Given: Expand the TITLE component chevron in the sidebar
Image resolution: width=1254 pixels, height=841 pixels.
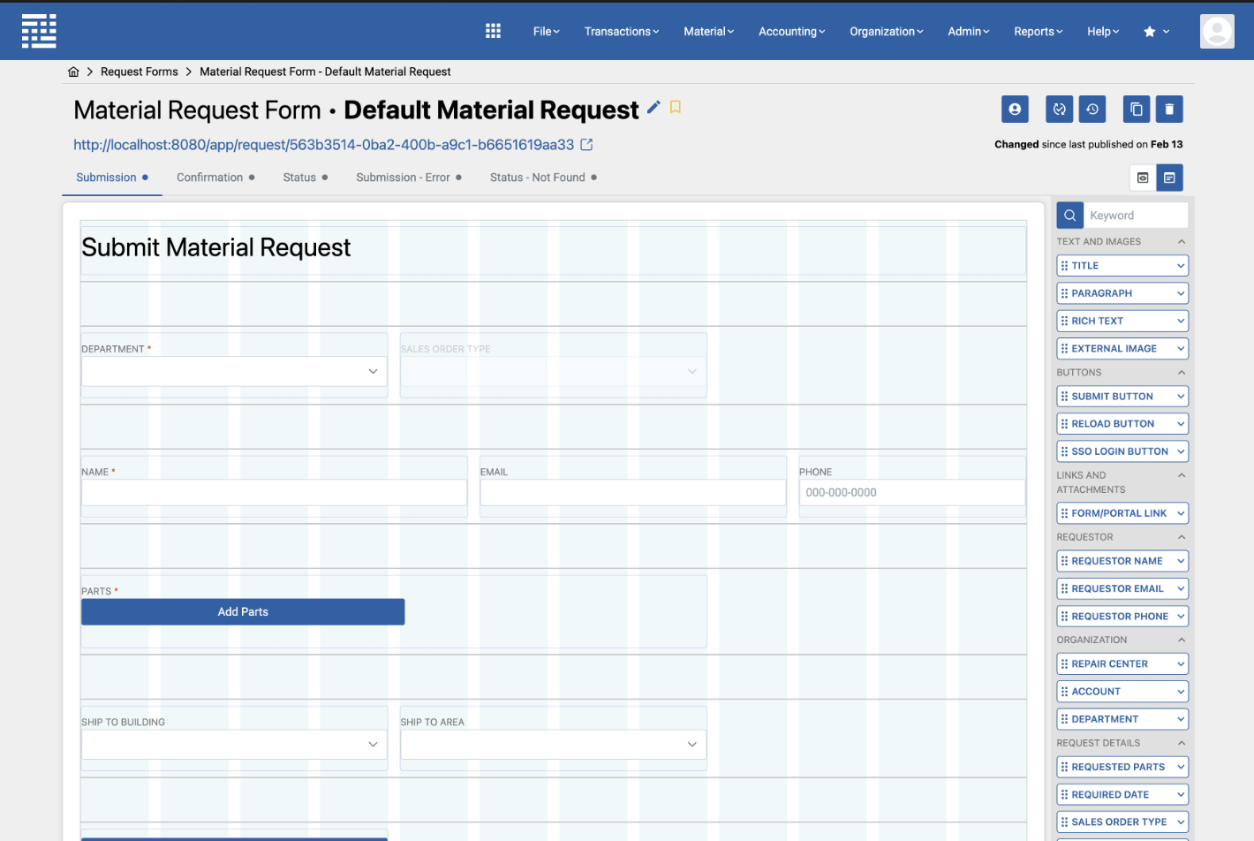Looking at the screenshot, I should (1181, 265).
